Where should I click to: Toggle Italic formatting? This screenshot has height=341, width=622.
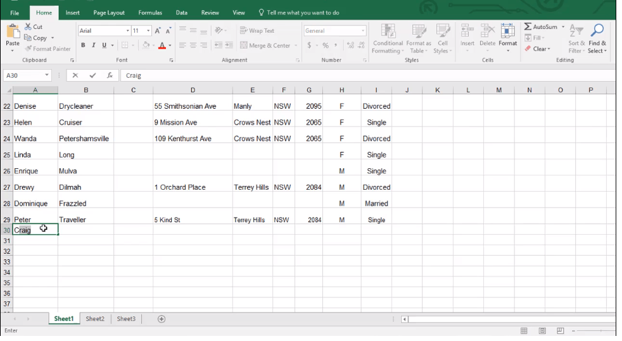click(94, 46)
